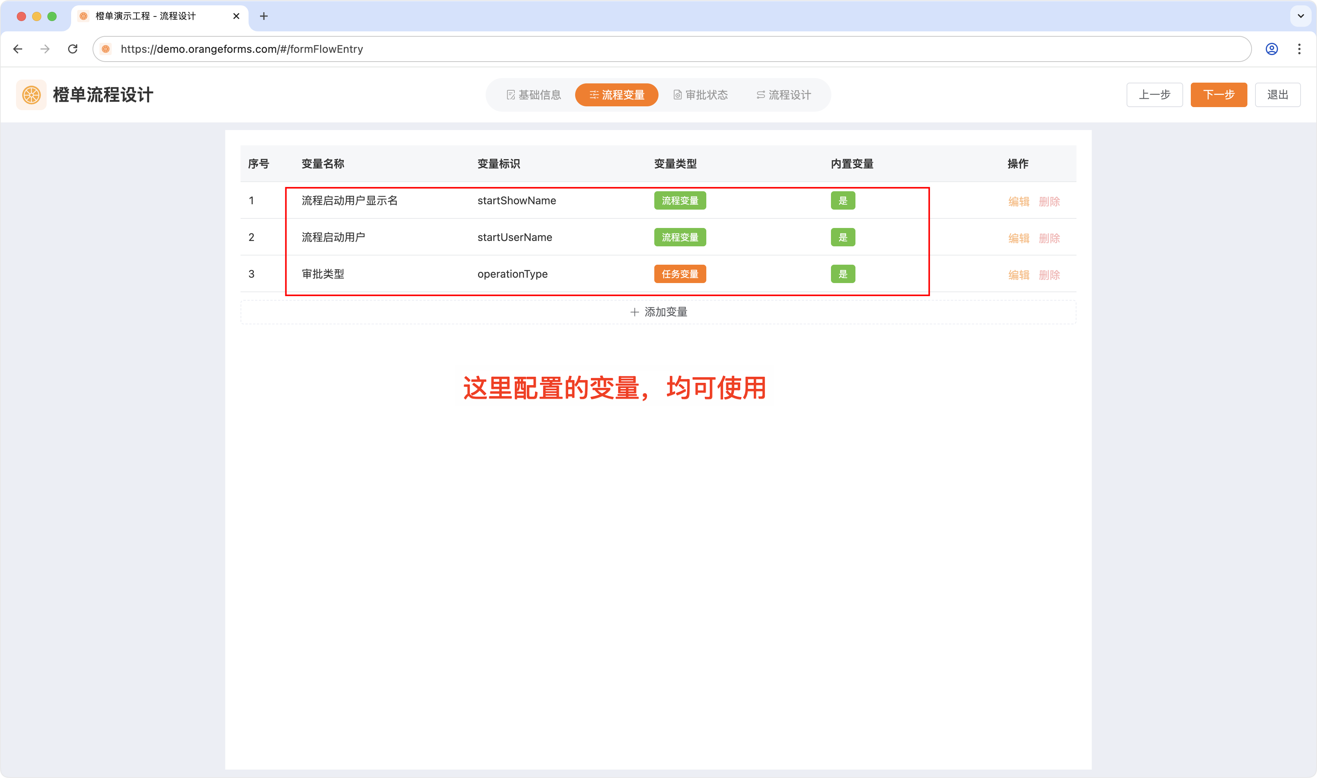Image resolution: width=1317 pixels, height=778 pixels.
Task: Click the 变量标识 column header
Action: tap(498, 164)
